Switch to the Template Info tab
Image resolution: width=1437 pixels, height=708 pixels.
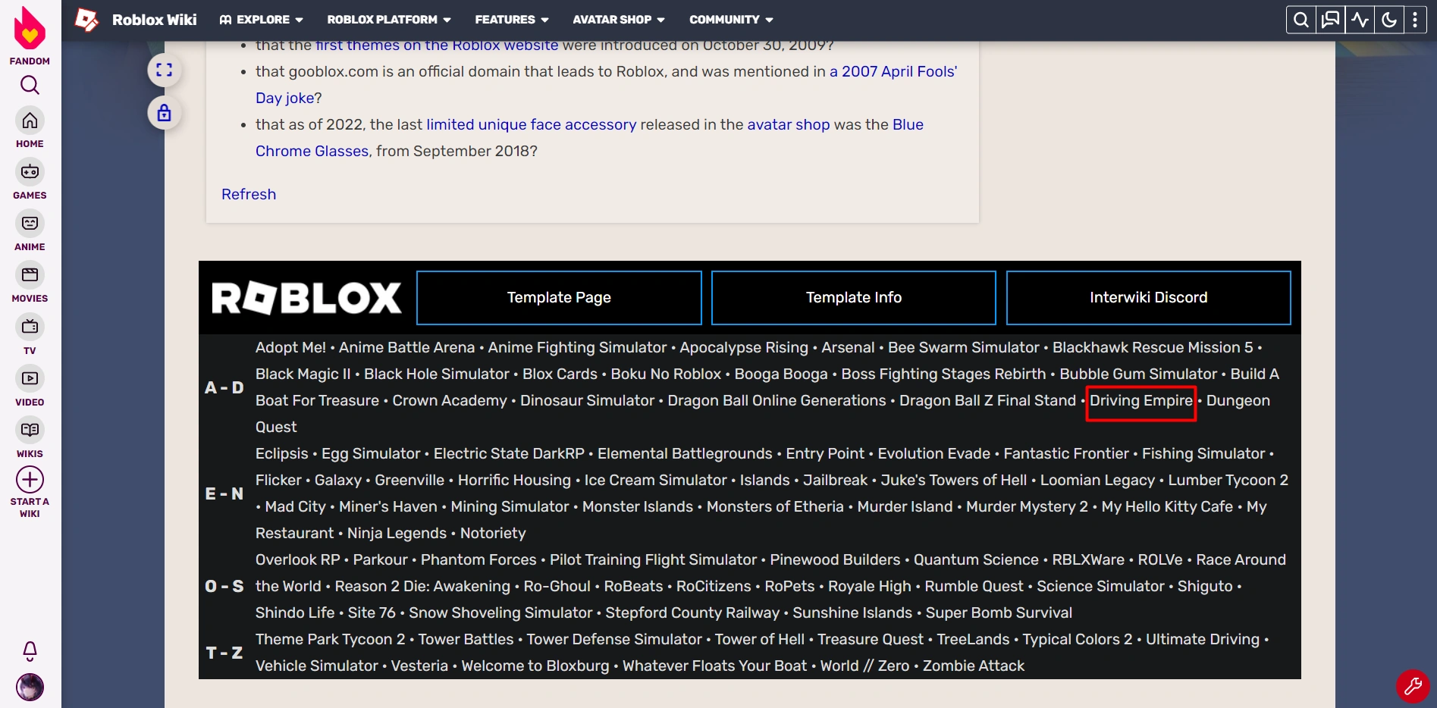[853, 297]
